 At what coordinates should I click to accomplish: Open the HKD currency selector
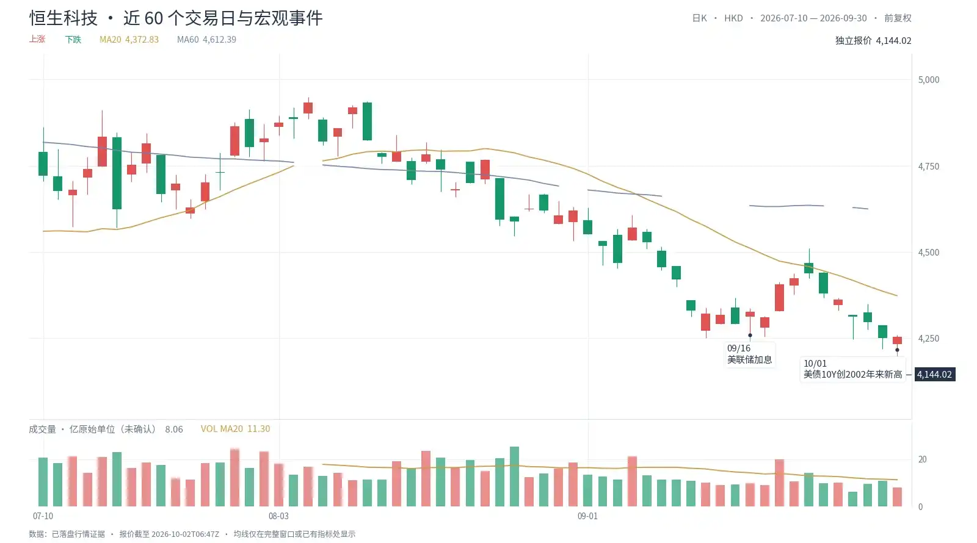[x=733, y=18]
